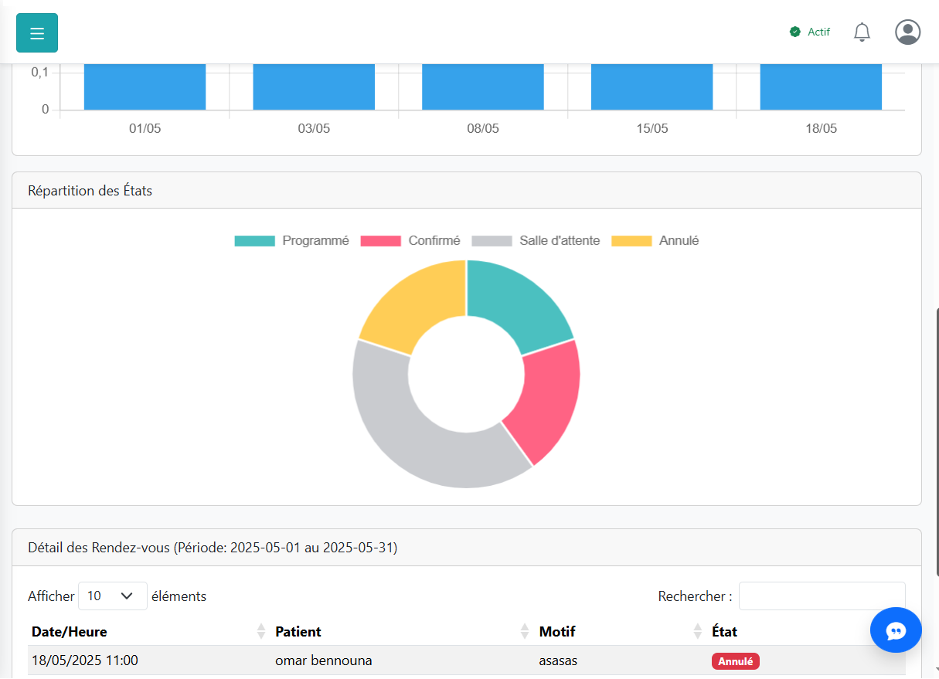Image resolution: width=939 pixels, height=679 pixels.
Task: Click the green Actif status indicator
Action: click(810, 32)
